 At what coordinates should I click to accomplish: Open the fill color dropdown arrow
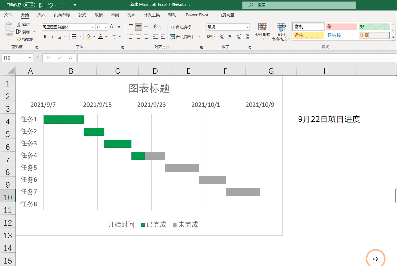tap(94, 37)
